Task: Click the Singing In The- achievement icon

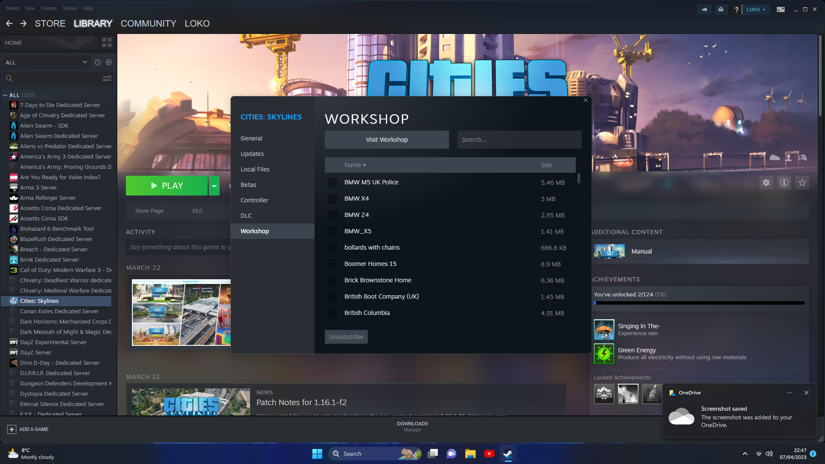Action: tap(604, 330)
